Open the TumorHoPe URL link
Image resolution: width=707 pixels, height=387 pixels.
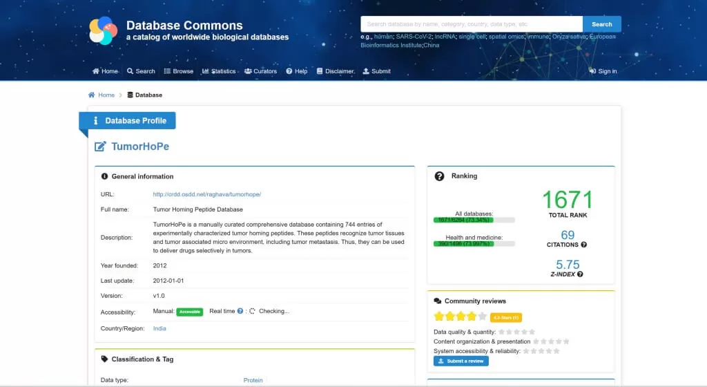[x=207, y=194]
